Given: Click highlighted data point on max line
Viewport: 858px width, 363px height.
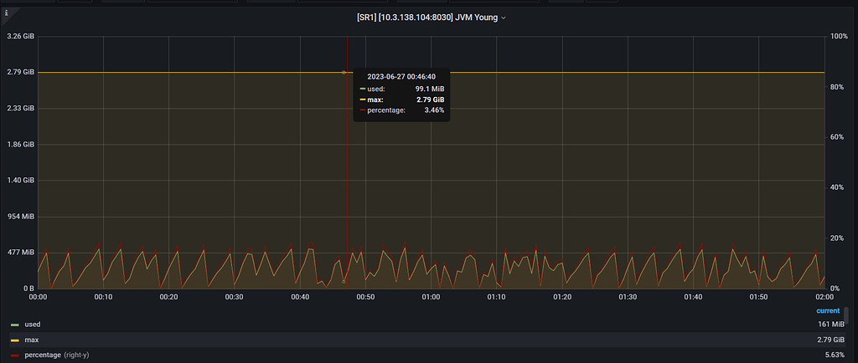Looking at the screenshot, I should (x=344, y=73).
